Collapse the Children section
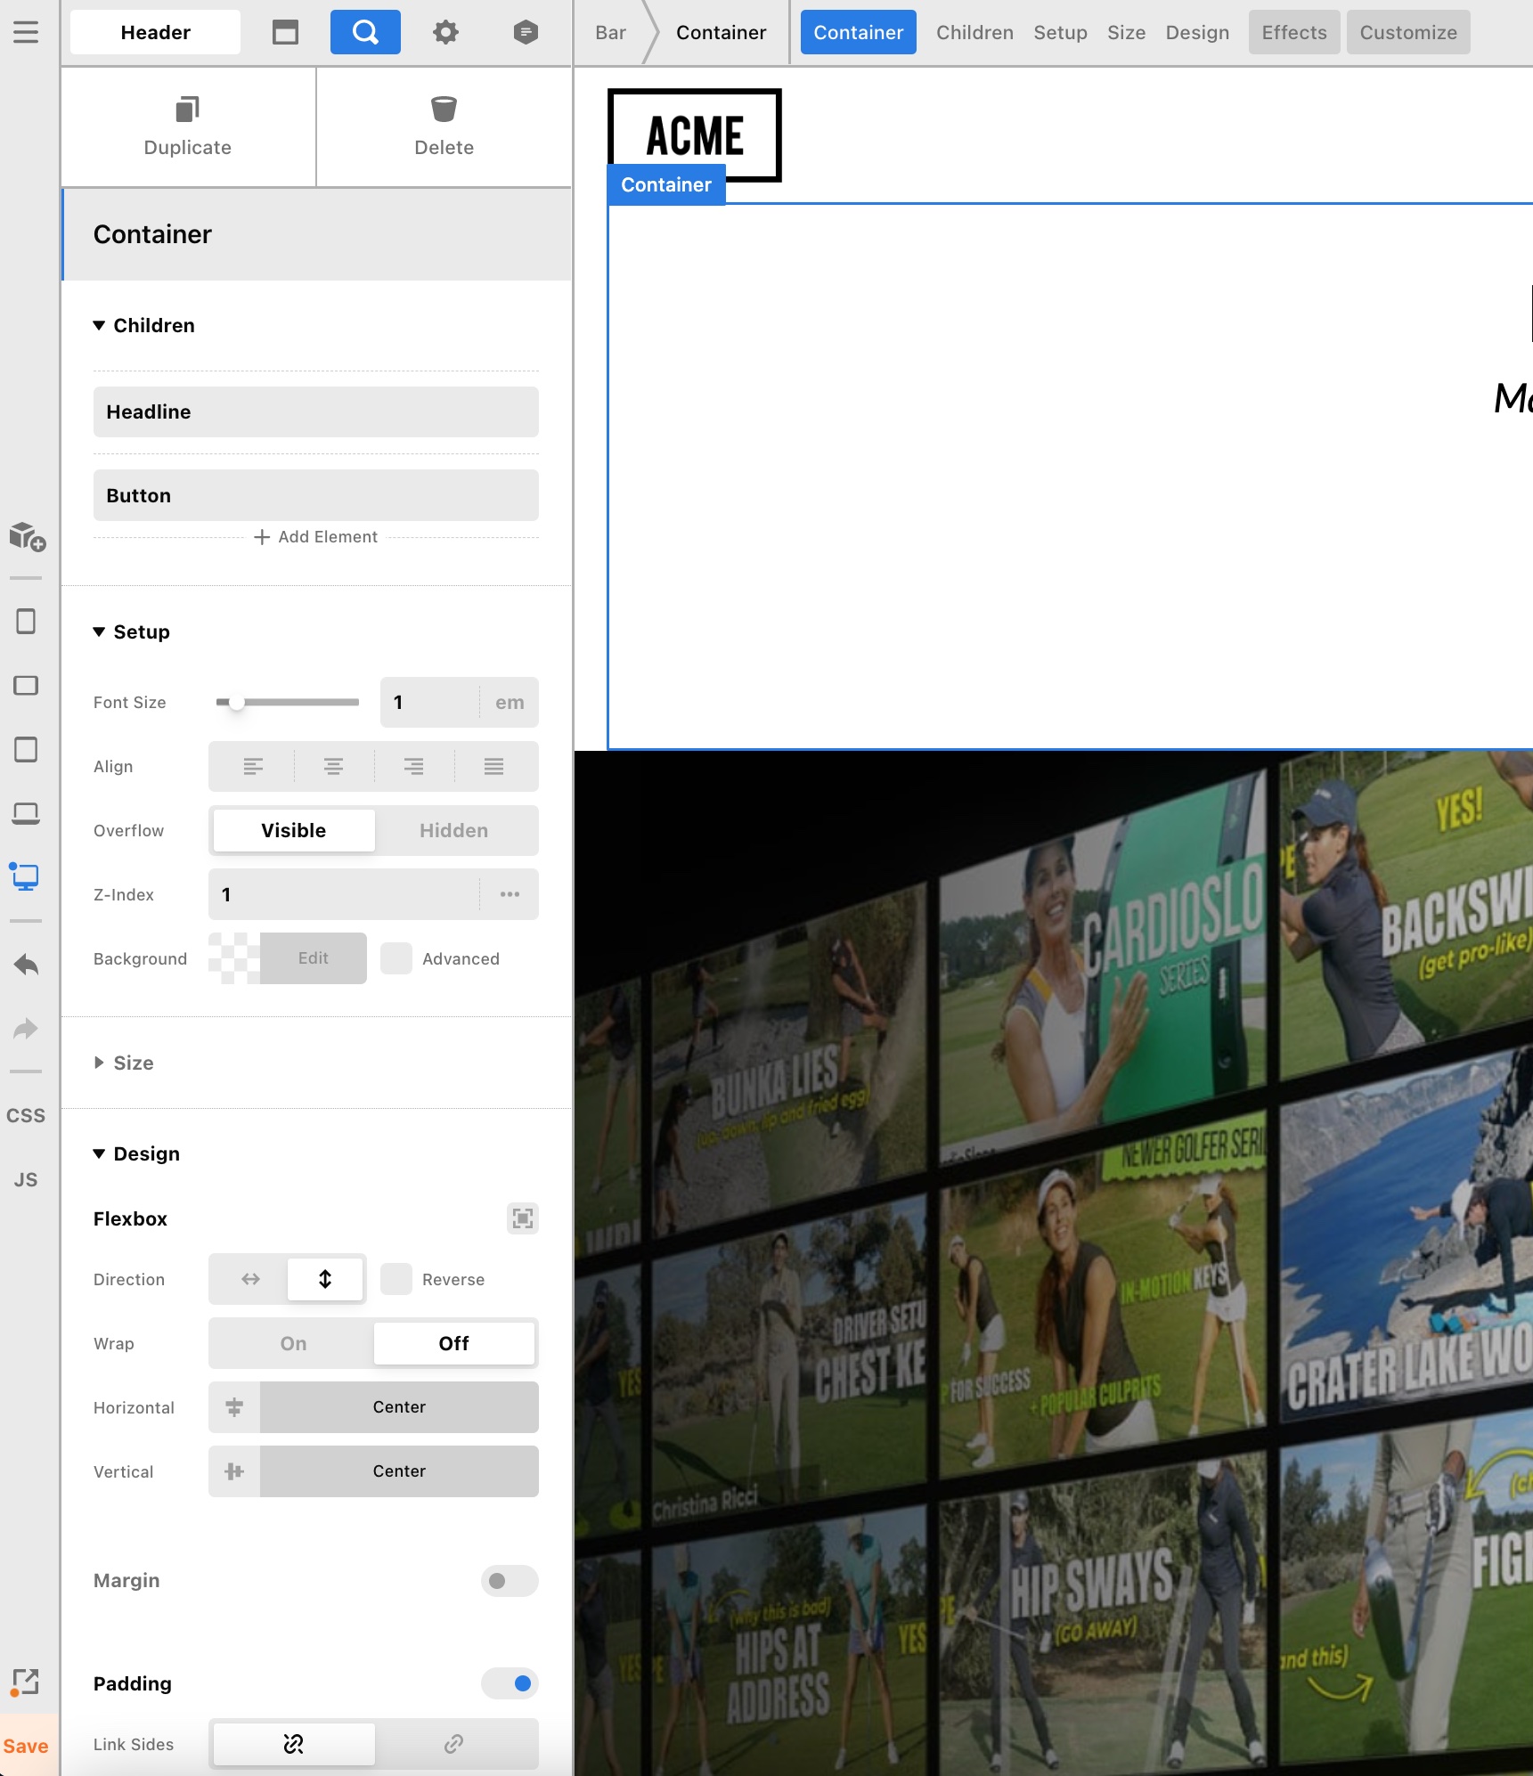Viewport: 1533px width, 1776px height. tap(153, 325)
